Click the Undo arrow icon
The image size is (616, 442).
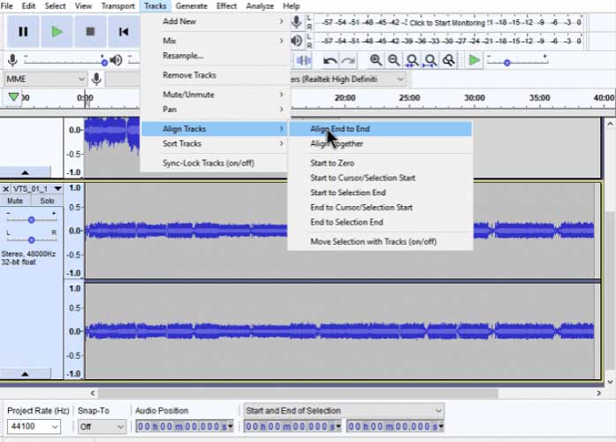(330, 60)
